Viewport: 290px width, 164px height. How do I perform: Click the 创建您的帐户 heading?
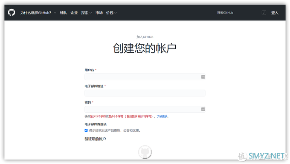pos(145,48)
